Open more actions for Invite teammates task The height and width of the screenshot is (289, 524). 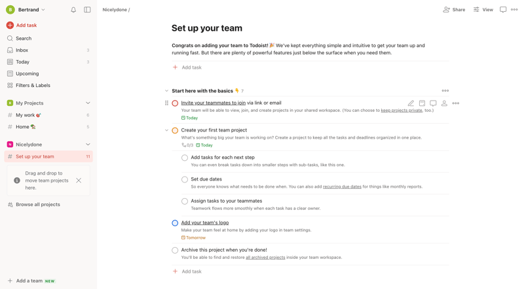tap(455, 103)
